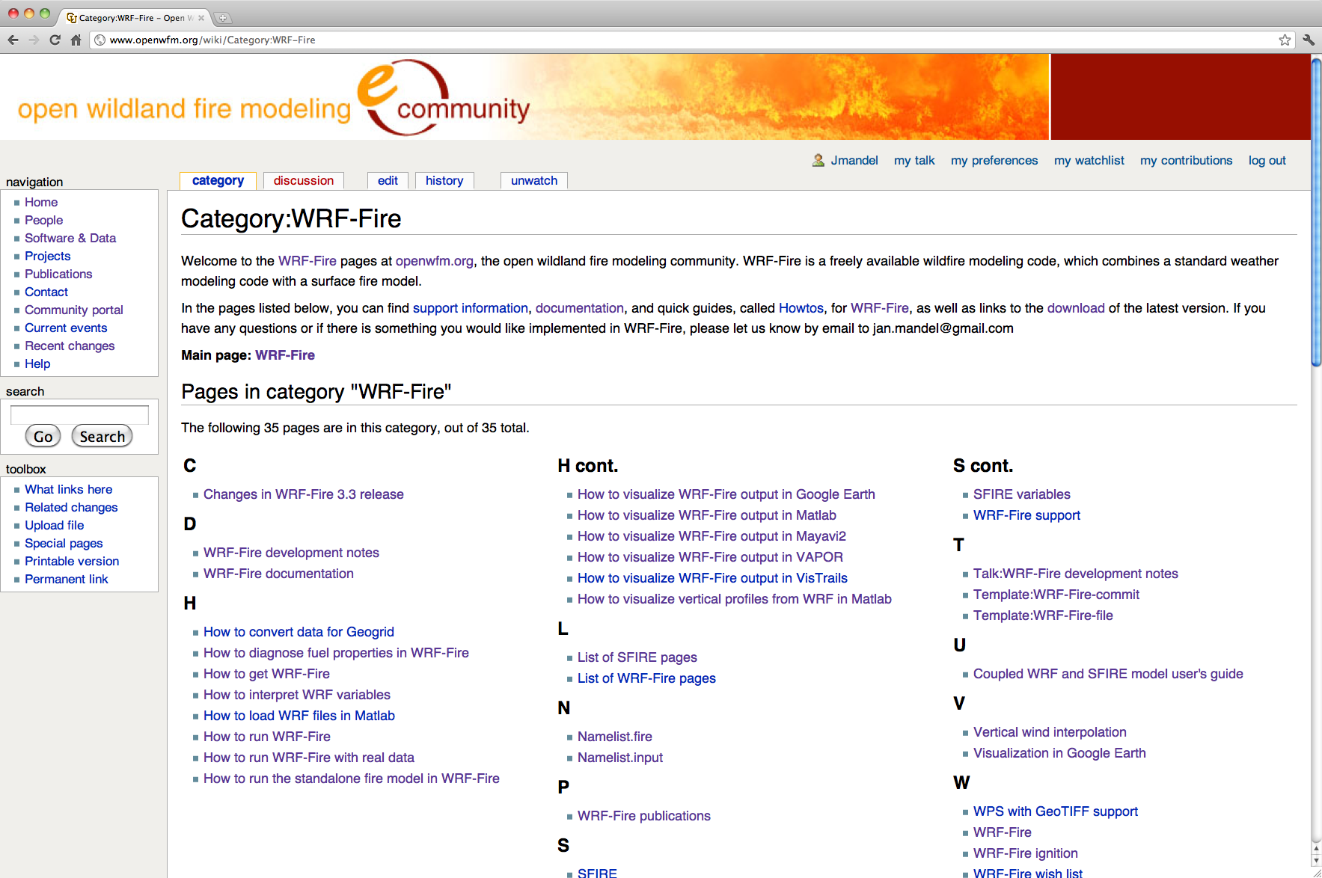Go to the Projects page
This screenshot has height=878, width=1322.
pyautogui.click(x=47, y=256)
